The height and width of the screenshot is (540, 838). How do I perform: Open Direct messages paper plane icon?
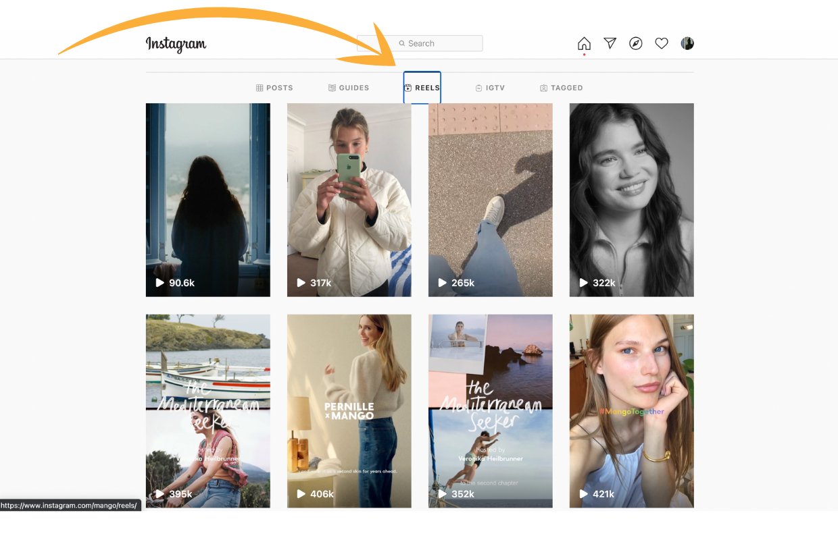coord(610,43)
